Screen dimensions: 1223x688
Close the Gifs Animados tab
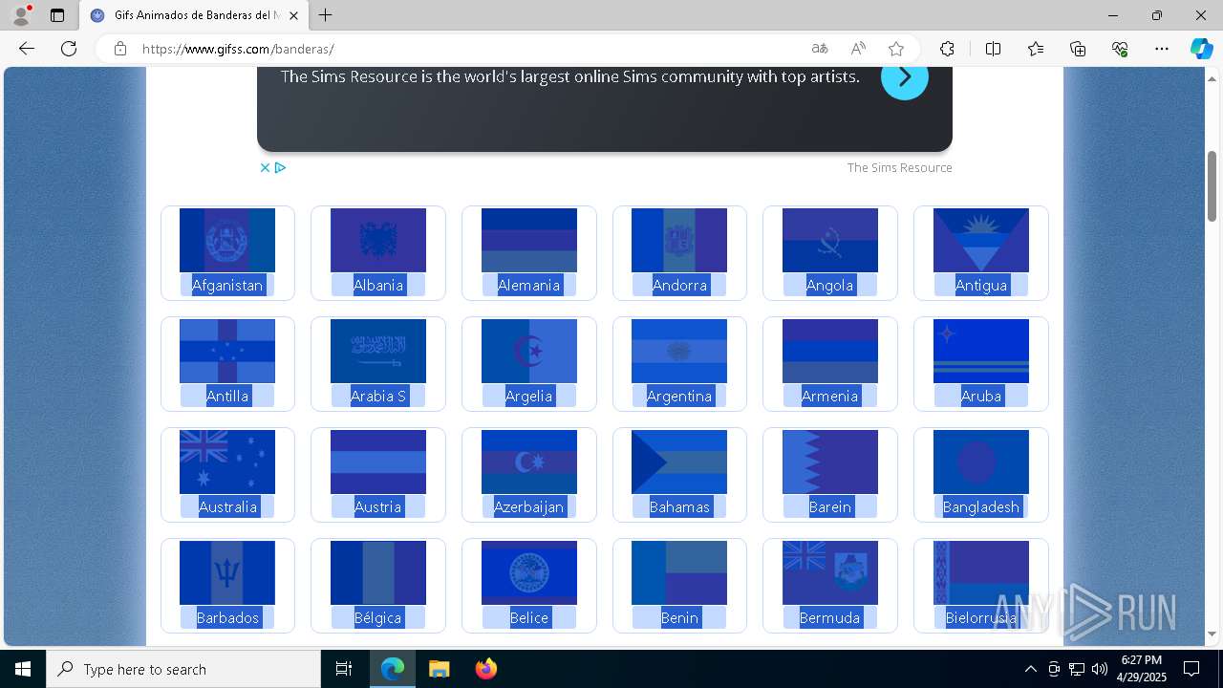point(294,15)
